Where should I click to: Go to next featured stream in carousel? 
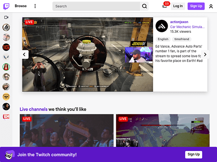coord(205,55)
